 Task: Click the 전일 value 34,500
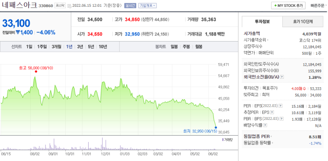coord(95,19)
